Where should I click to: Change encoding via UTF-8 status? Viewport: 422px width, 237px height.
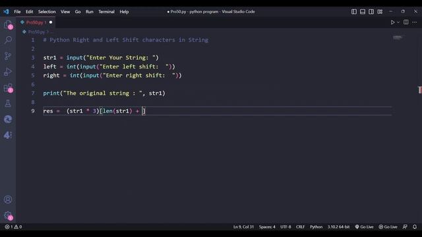[286, 226]
